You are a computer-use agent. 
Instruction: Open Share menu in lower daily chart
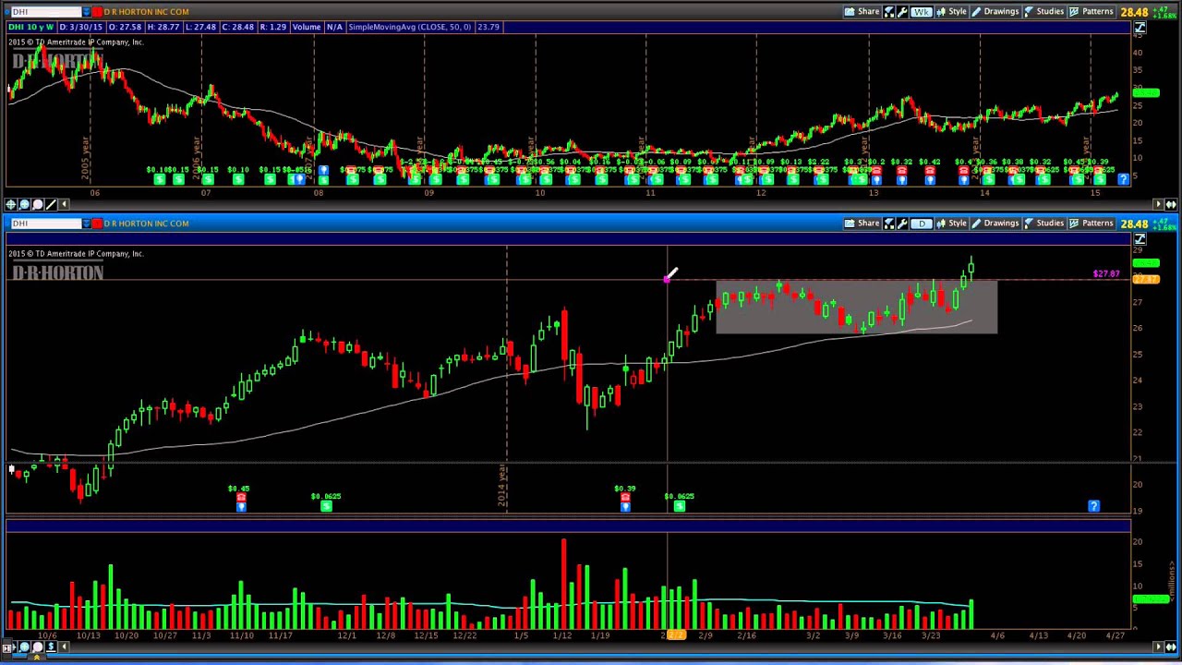(862, 224)
